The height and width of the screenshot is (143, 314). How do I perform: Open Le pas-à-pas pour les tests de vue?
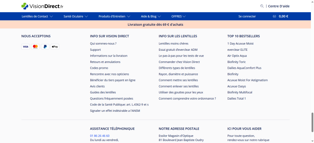click(181, 55)
